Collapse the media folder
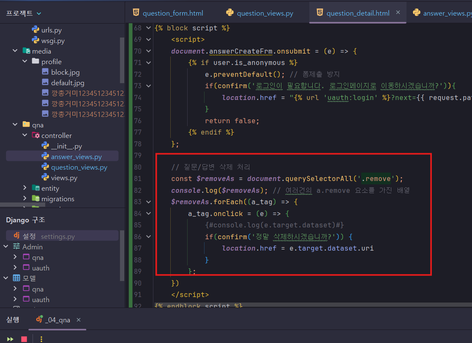This screenshot has width=472, height=343. [15, 51]
